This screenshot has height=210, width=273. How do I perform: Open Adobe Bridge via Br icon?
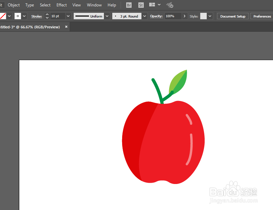(129, 5)
